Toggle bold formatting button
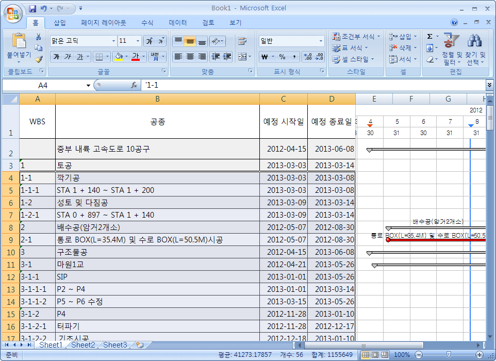496x361 pixels. 56,57
